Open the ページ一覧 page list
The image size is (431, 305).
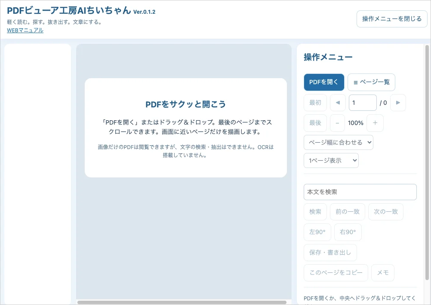[371, 82]
